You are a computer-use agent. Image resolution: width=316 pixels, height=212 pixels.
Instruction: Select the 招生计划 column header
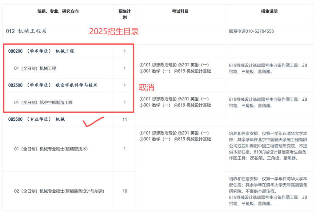(x=124, y=15)
